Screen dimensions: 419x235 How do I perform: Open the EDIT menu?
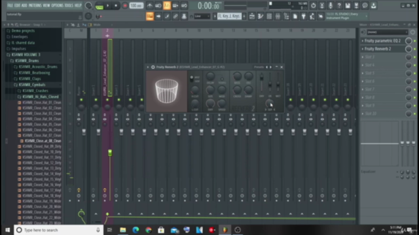tap(18, 5)
